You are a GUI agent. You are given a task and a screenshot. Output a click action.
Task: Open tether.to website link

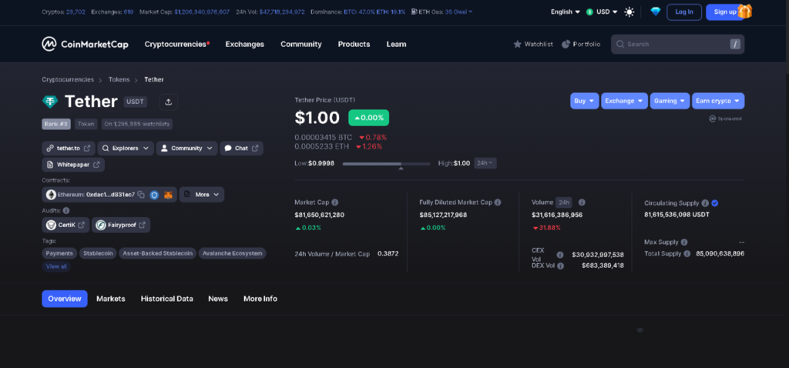coord(69,149)
